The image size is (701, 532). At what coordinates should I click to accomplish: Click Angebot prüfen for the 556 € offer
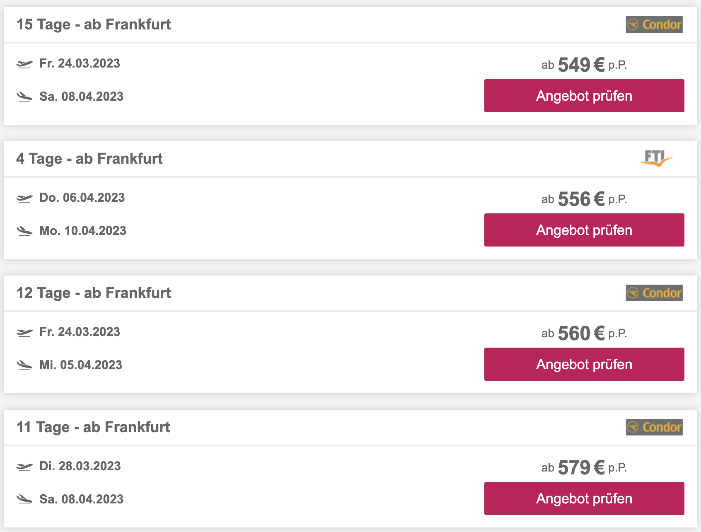tap(584, 230)
